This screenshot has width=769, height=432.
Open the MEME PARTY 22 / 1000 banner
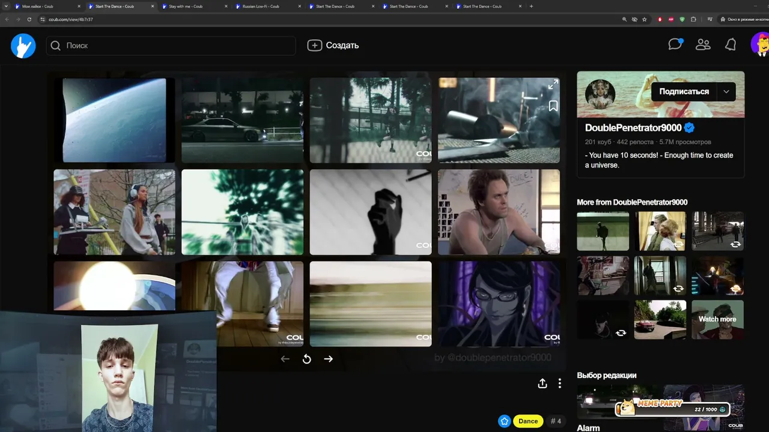673,409
